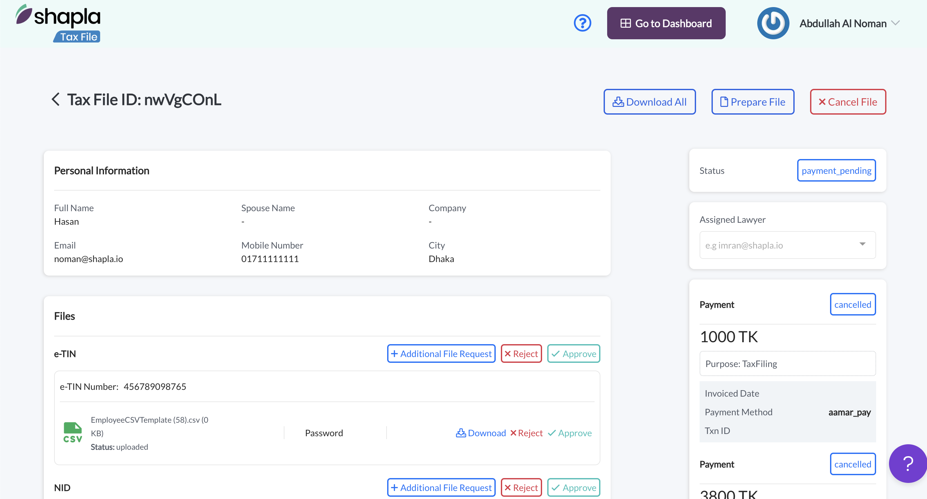This screenshot has height=499, width=927.
Task: Click the red Cancel File button
Action: (x=847, y=102)
